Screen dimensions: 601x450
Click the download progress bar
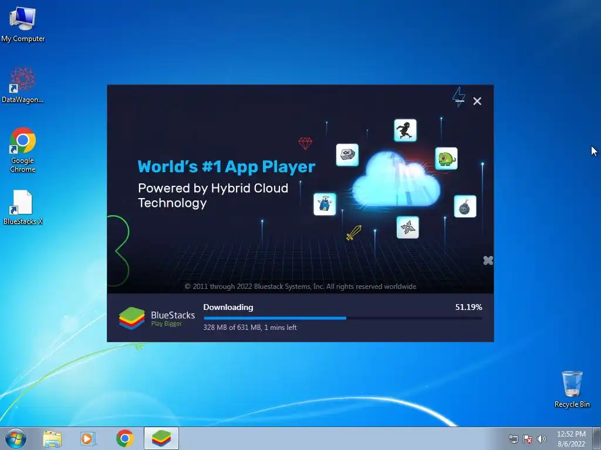[x=343, y=318]
